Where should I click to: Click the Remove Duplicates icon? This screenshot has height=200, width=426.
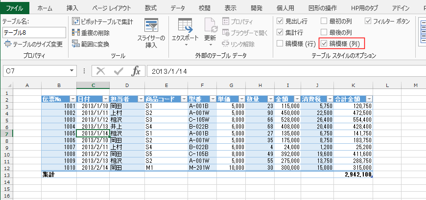click(76, 33)
